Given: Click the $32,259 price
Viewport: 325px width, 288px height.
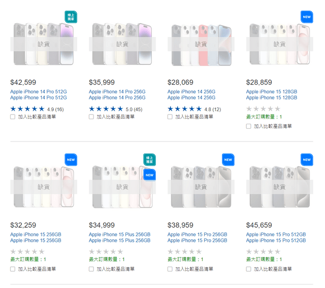Looking at the screenshot, I should click(x=23, y=225).
